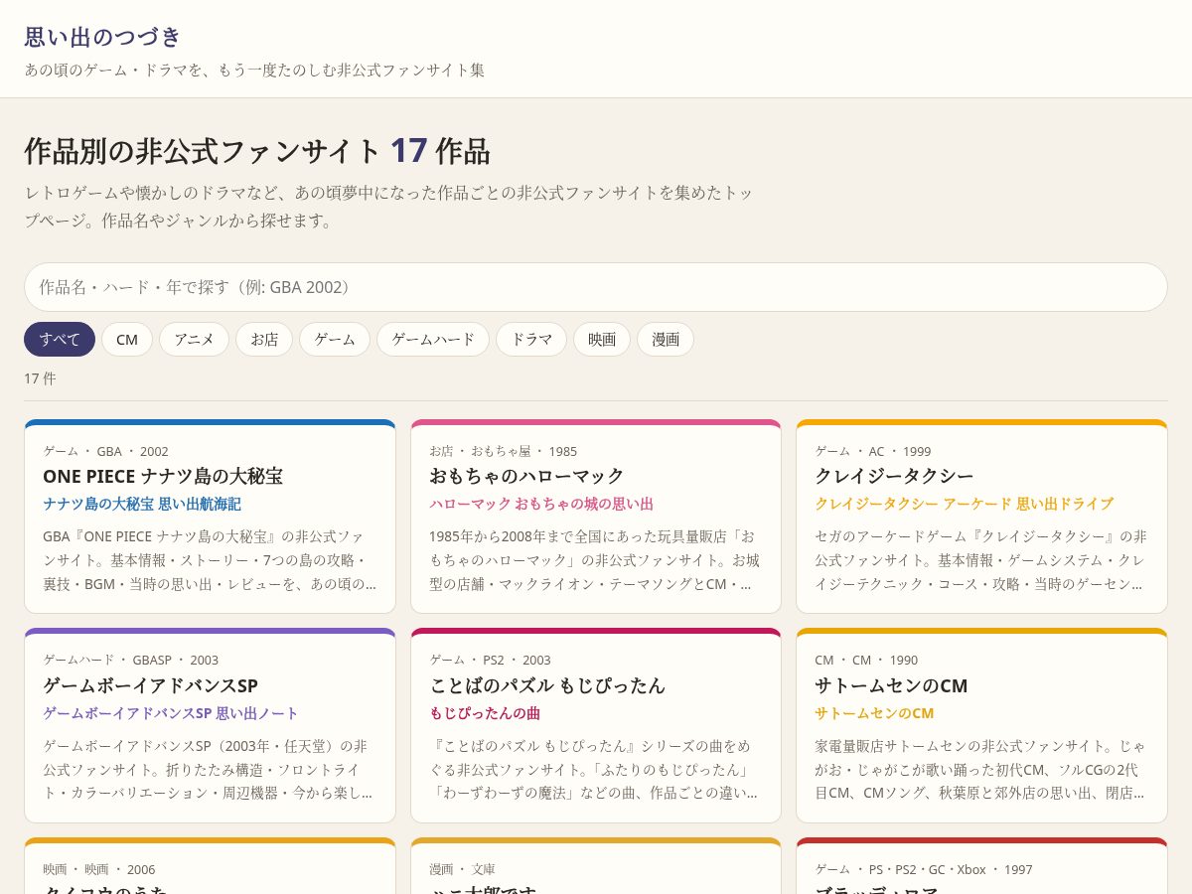This screenshot has width=1192, height=894.
Task: Filter by the ゲーム category chip
Action: (335, 339)
